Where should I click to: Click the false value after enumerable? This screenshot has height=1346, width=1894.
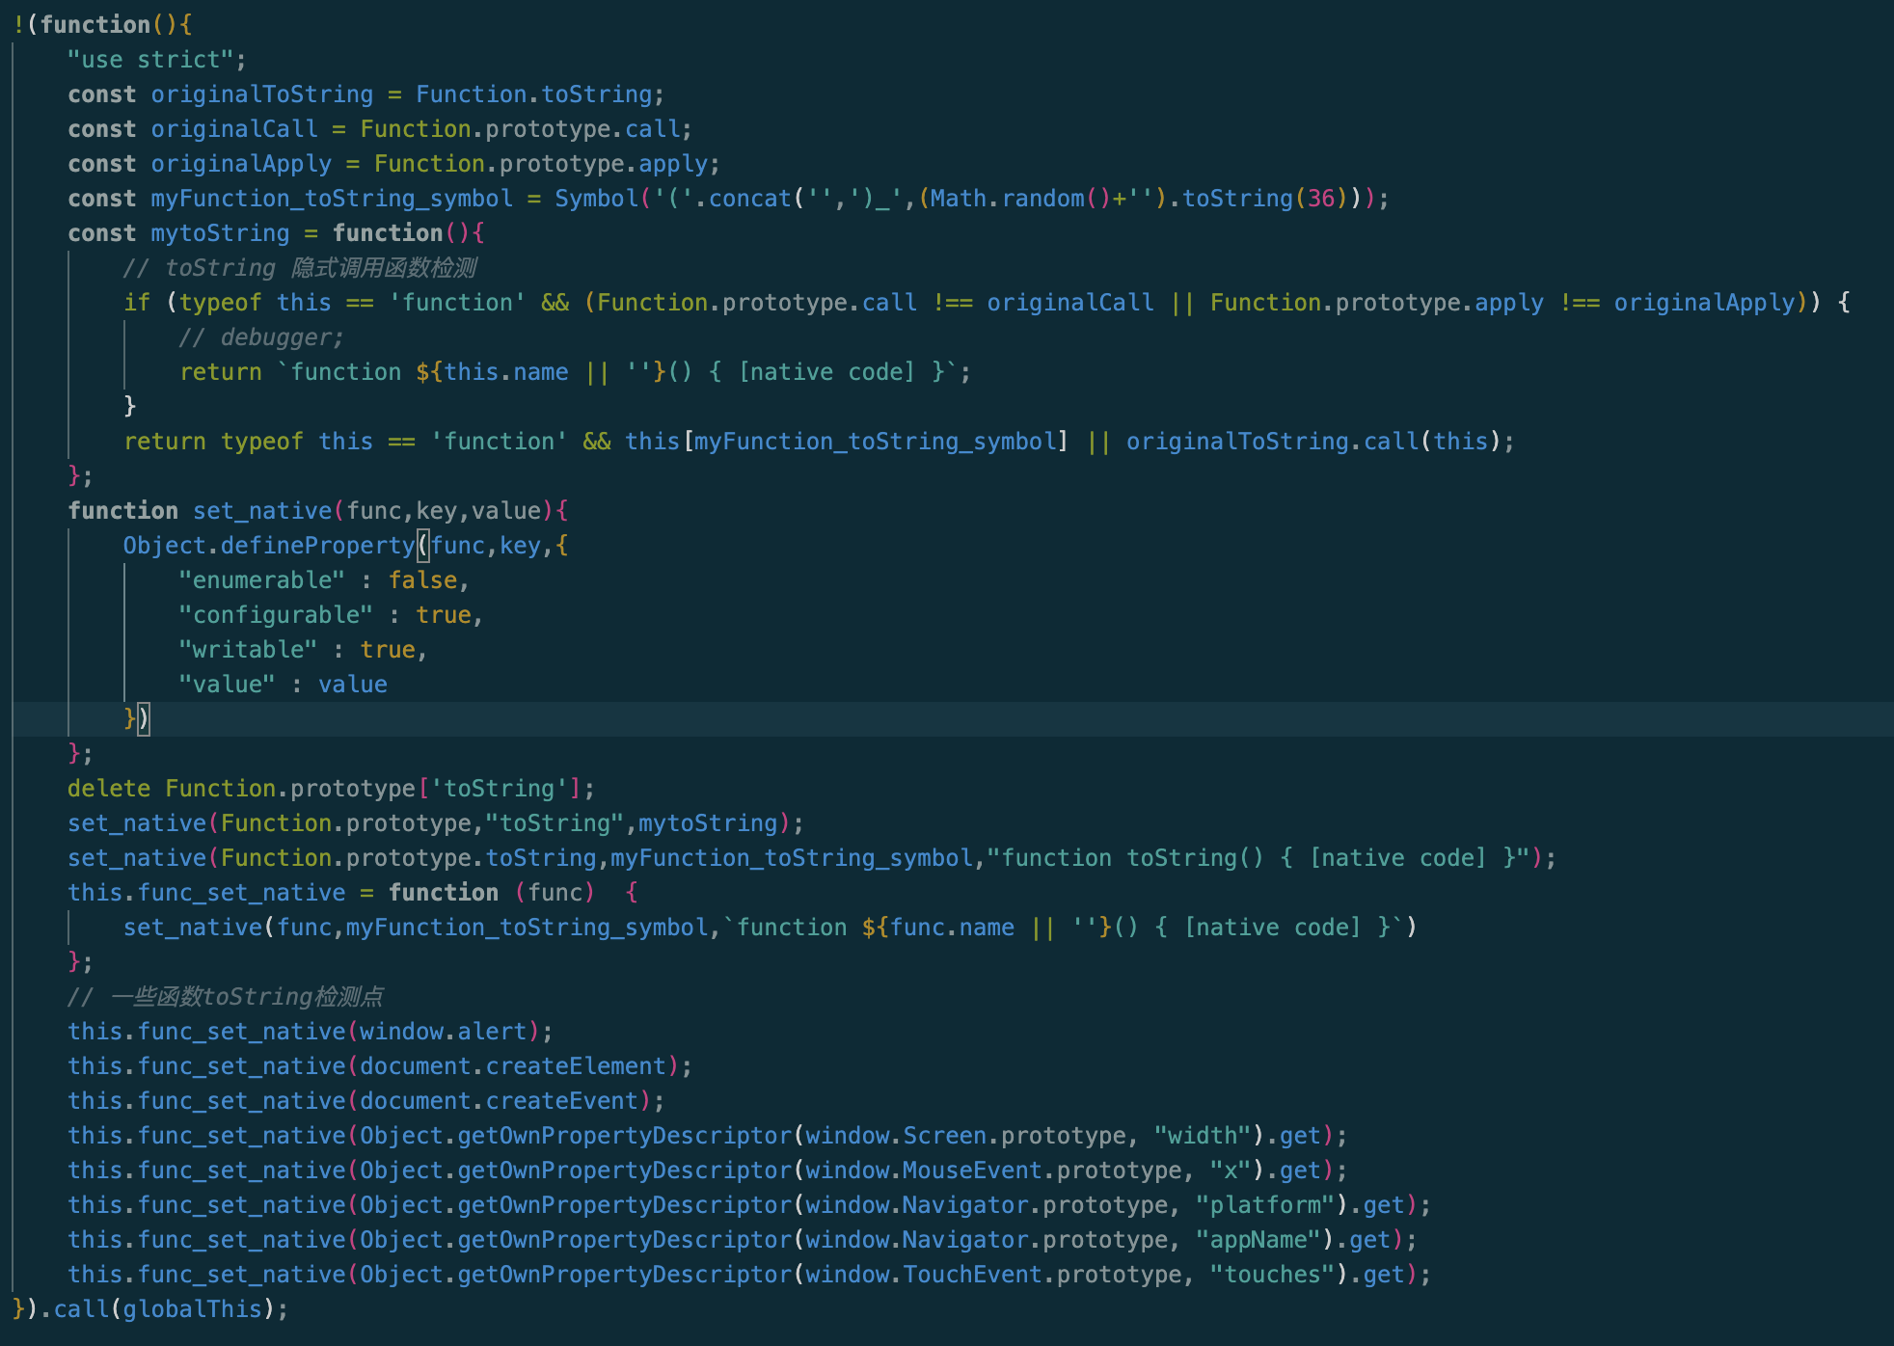pyautogui.click(x=422, y=580)
